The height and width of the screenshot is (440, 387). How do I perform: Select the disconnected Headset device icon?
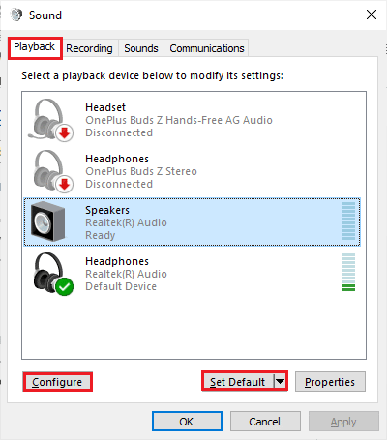(x=51, y=120)
